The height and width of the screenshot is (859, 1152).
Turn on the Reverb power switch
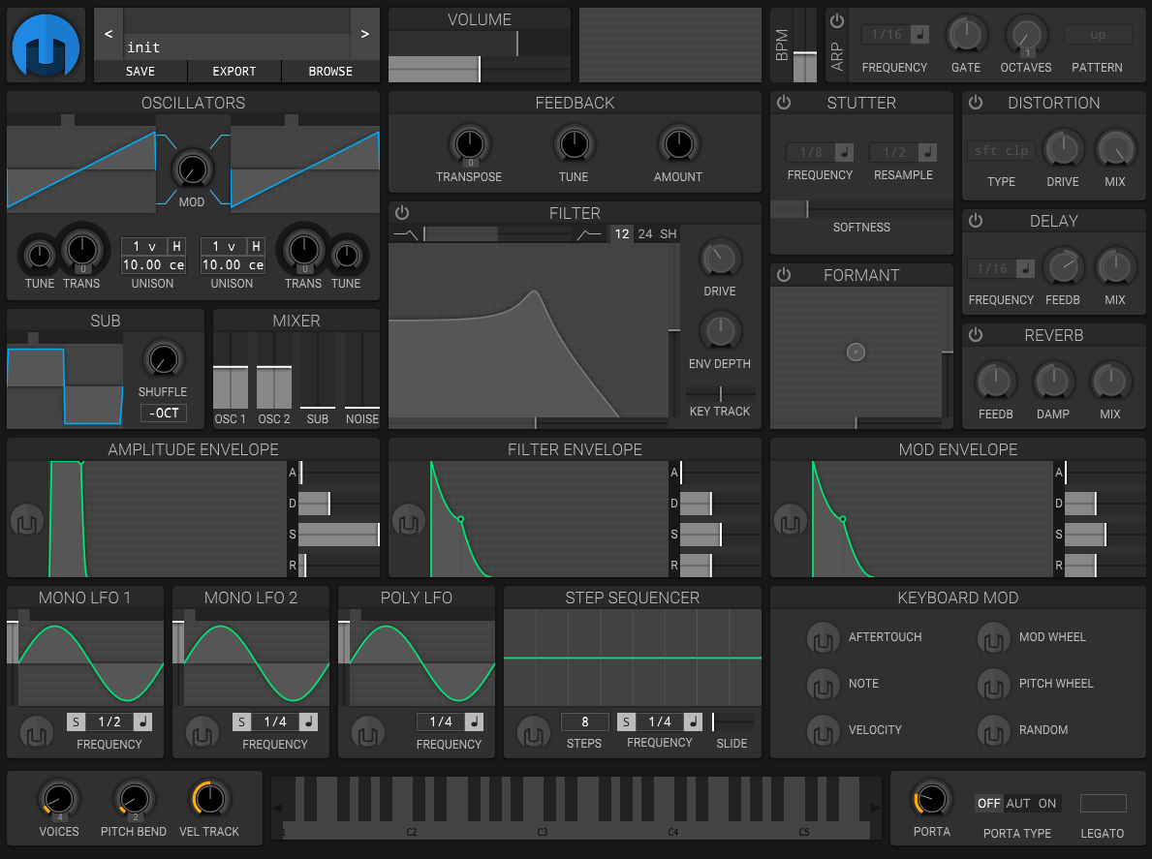tap(976, 335)
